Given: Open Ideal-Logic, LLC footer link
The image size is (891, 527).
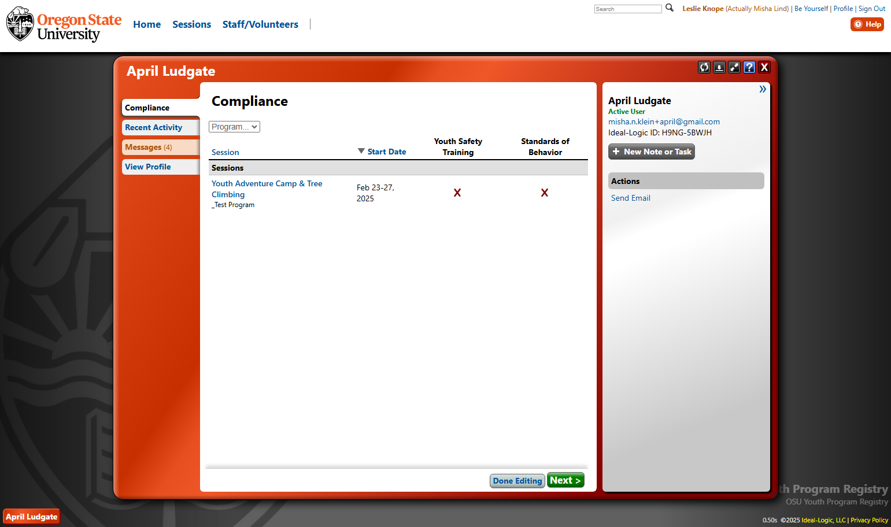Looking at the screenshot, I should point(823,520).
